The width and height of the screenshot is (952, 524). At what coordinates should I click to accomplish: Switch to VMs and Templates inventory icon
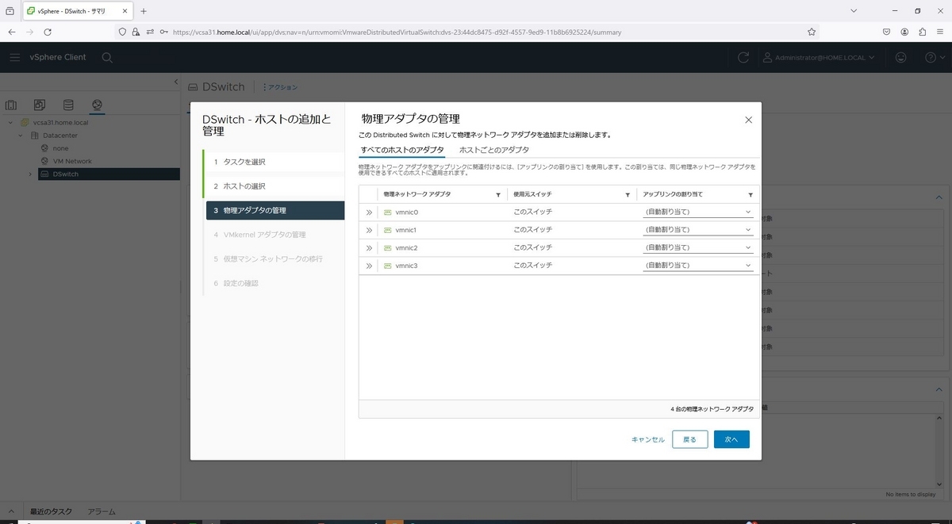pos(40,105)
